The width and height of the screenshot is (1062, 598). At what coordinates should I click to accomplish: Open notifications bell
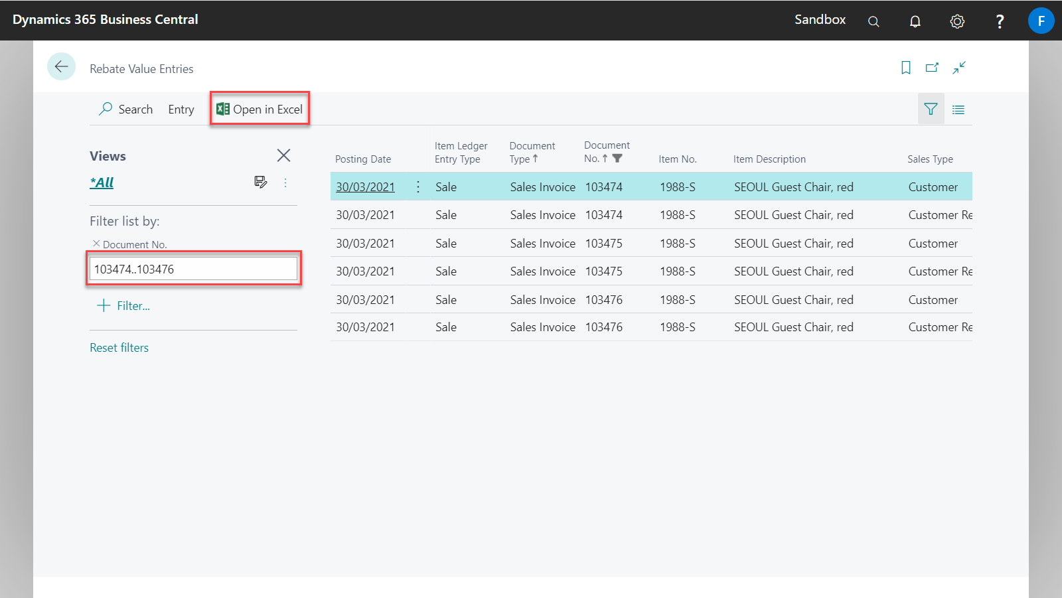(x=915, y=21)
